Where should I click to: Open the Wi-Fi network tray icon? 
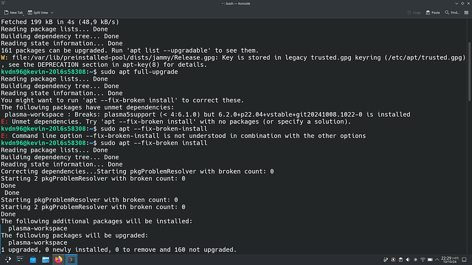tap(423, 260)
